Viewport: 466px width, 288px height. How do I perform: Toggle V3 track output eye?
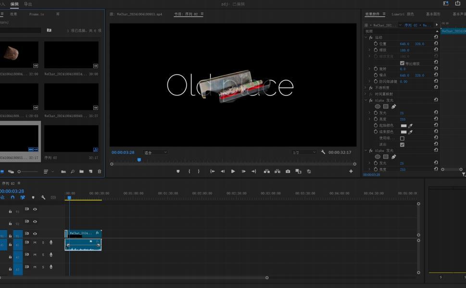coord(35,209)
